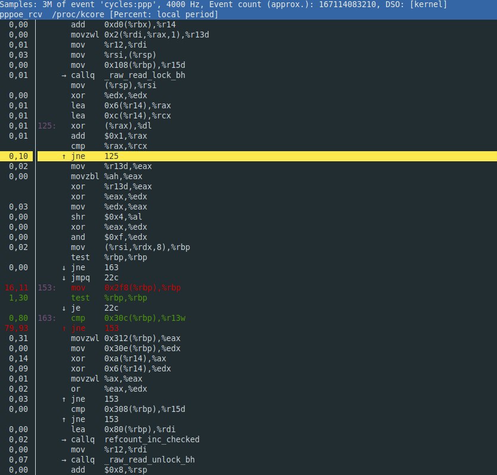
Task: Select 'movzbl %ah,%eax' instruction
Action: pyautogui.click(x=107, y=176)
